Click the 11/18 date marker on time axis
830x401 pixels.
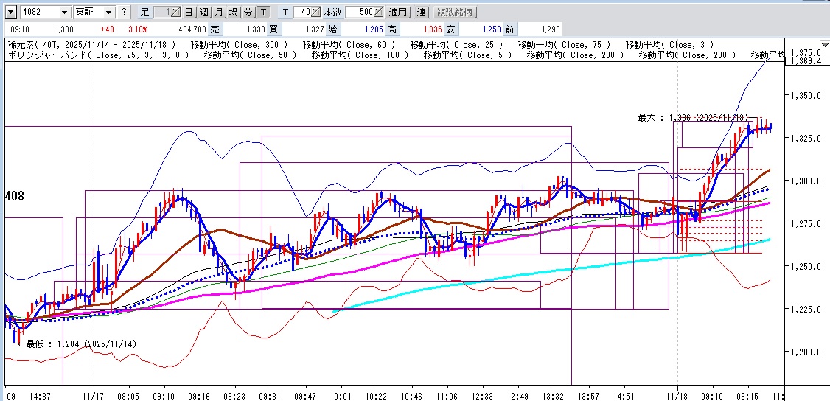[x=677, y=395]
